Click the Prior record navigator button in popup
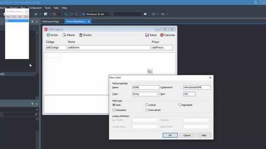The width and height of the screenshot is (266, 149). coord(14,17)
